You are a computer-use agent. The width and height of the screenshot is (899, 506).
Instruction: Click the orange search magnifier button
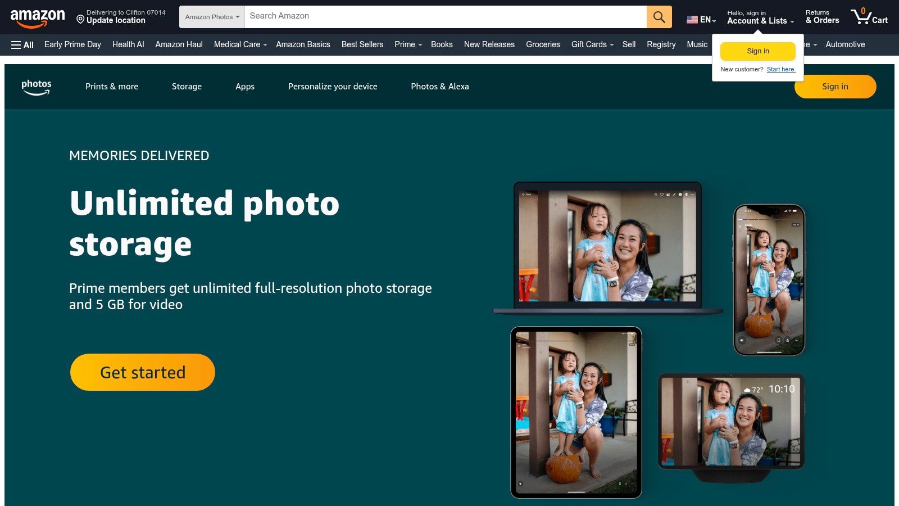(659, 17)
